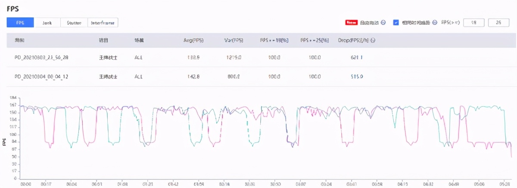Image resolution: width=517 pixels, height=188 pixels.
Task: Select the PD_20210804_00_04_12 record row
Action: pos(41,76)
